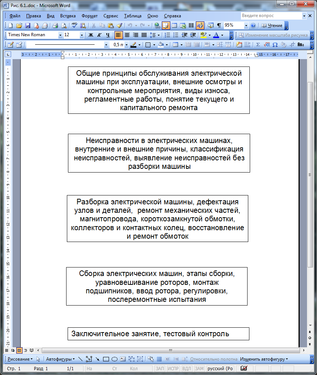Activate the Format Painter brush
The image size is (317, 375).
point(119,25)
